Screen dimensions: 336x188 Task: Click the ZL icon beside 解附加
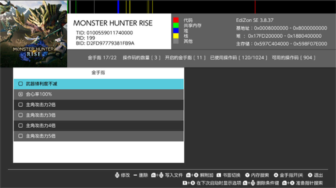click(x=188, y=175)
